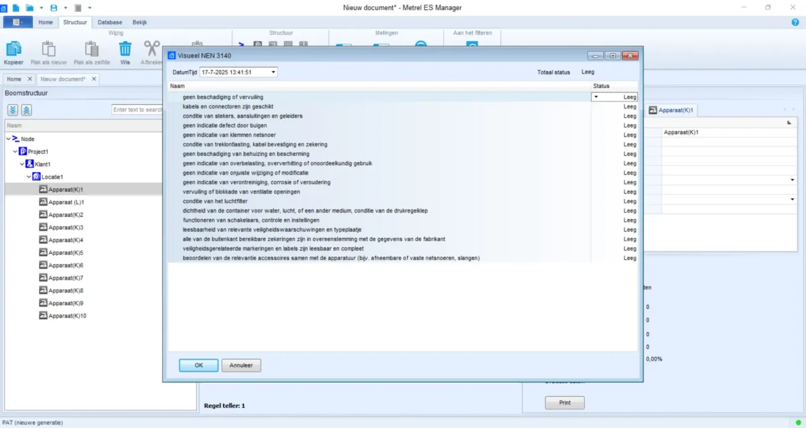This screenshot has width=806, height=428.
Task: Click the open folder icon in quick access
Action: point(30,7)
